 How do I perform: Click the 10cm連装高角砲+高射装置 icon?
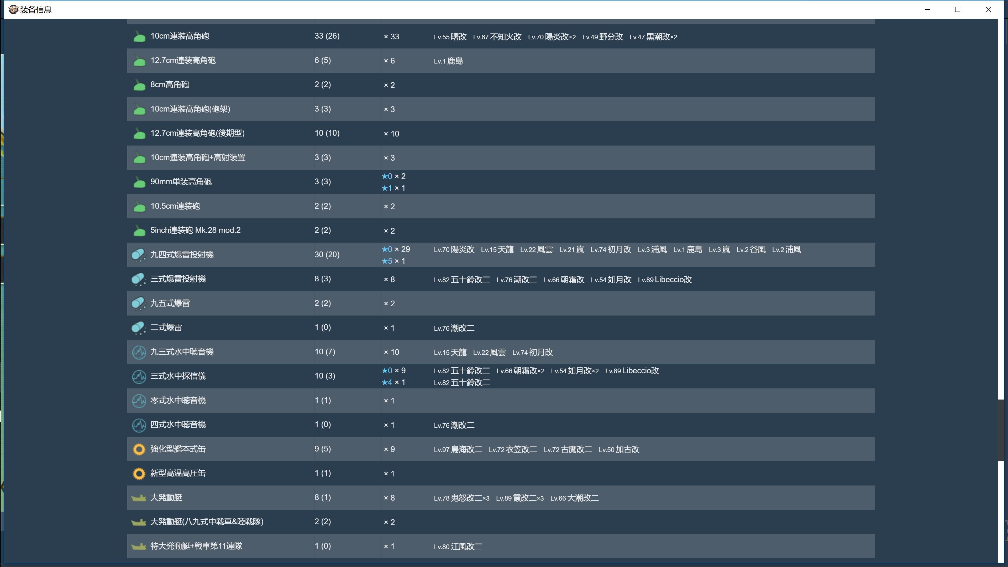tap(139, 158)
